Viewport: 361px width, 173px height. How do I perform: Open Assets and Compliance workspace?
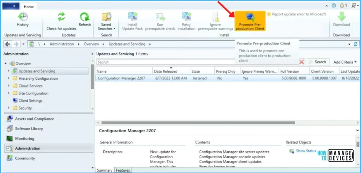point(49,119)
